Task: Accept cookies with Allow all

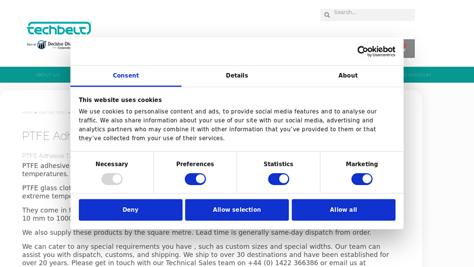Action: [x=344, y=210]
